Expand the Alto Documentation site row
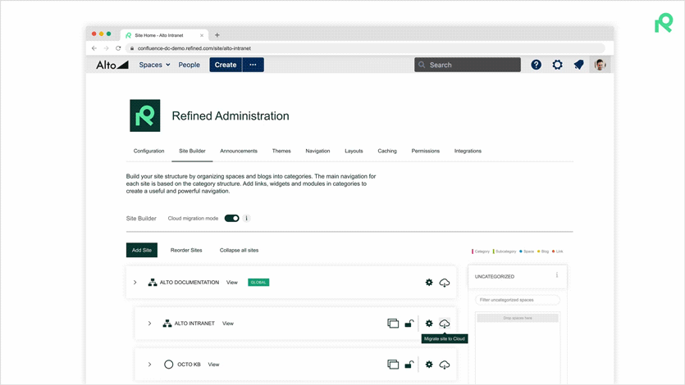 coord(135,283)
